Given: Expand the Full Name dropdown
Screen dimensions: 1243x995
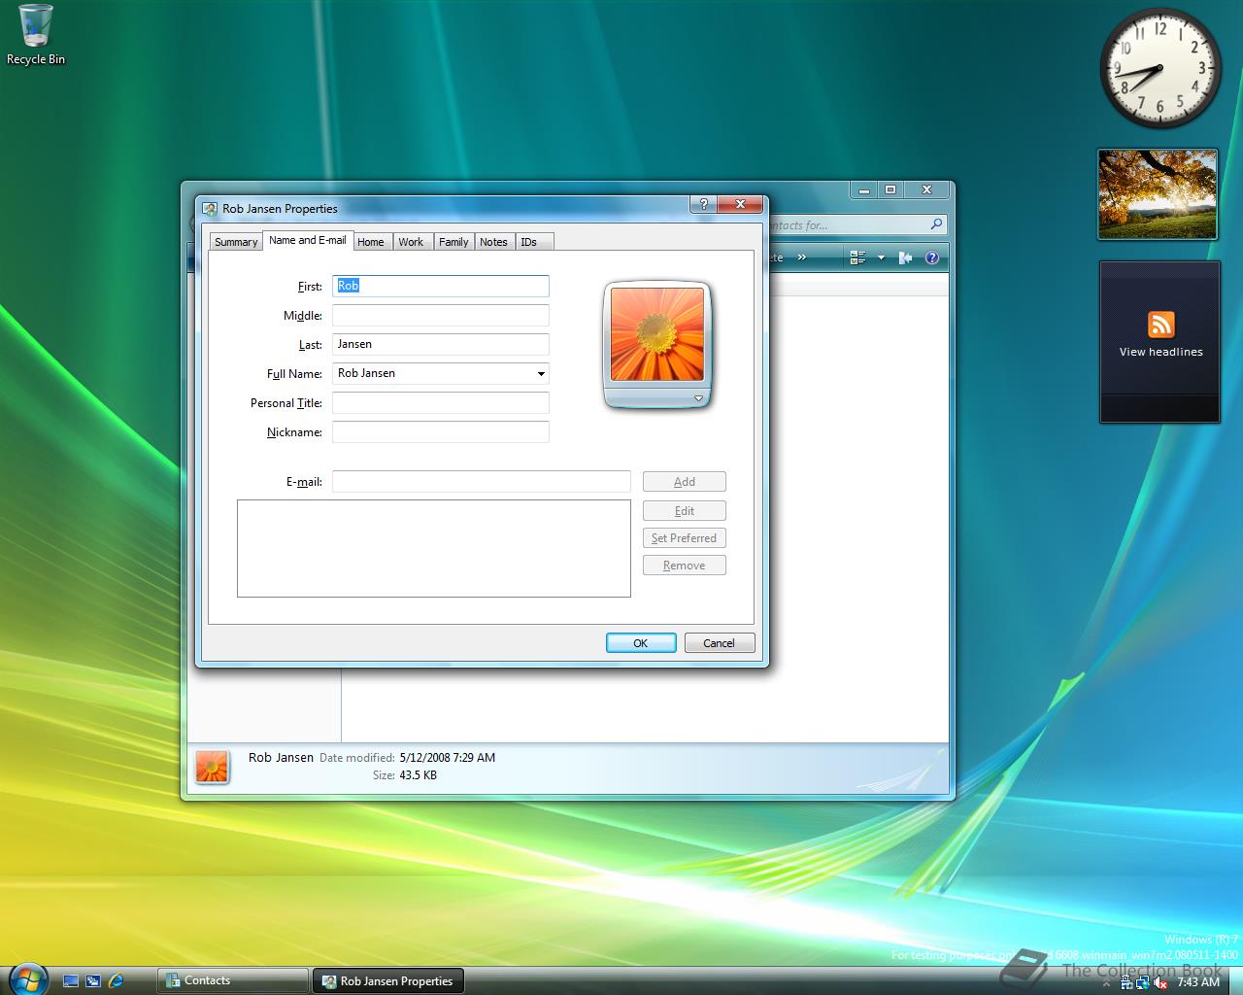Looking at the screenshot, I should point(541,374).
